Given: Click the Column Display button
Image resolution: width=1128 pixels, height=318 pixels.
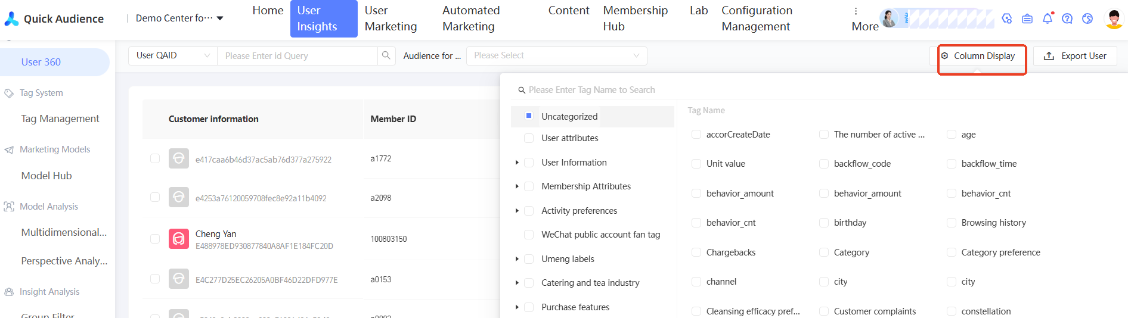Looking at the screenshot, I should click(x=982, y=56).
